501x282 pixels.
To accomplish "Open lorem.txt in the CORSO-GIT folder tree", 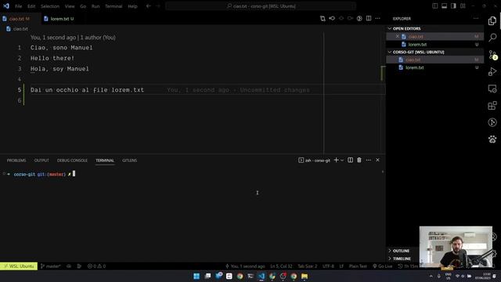I will [x=435, y=67].
